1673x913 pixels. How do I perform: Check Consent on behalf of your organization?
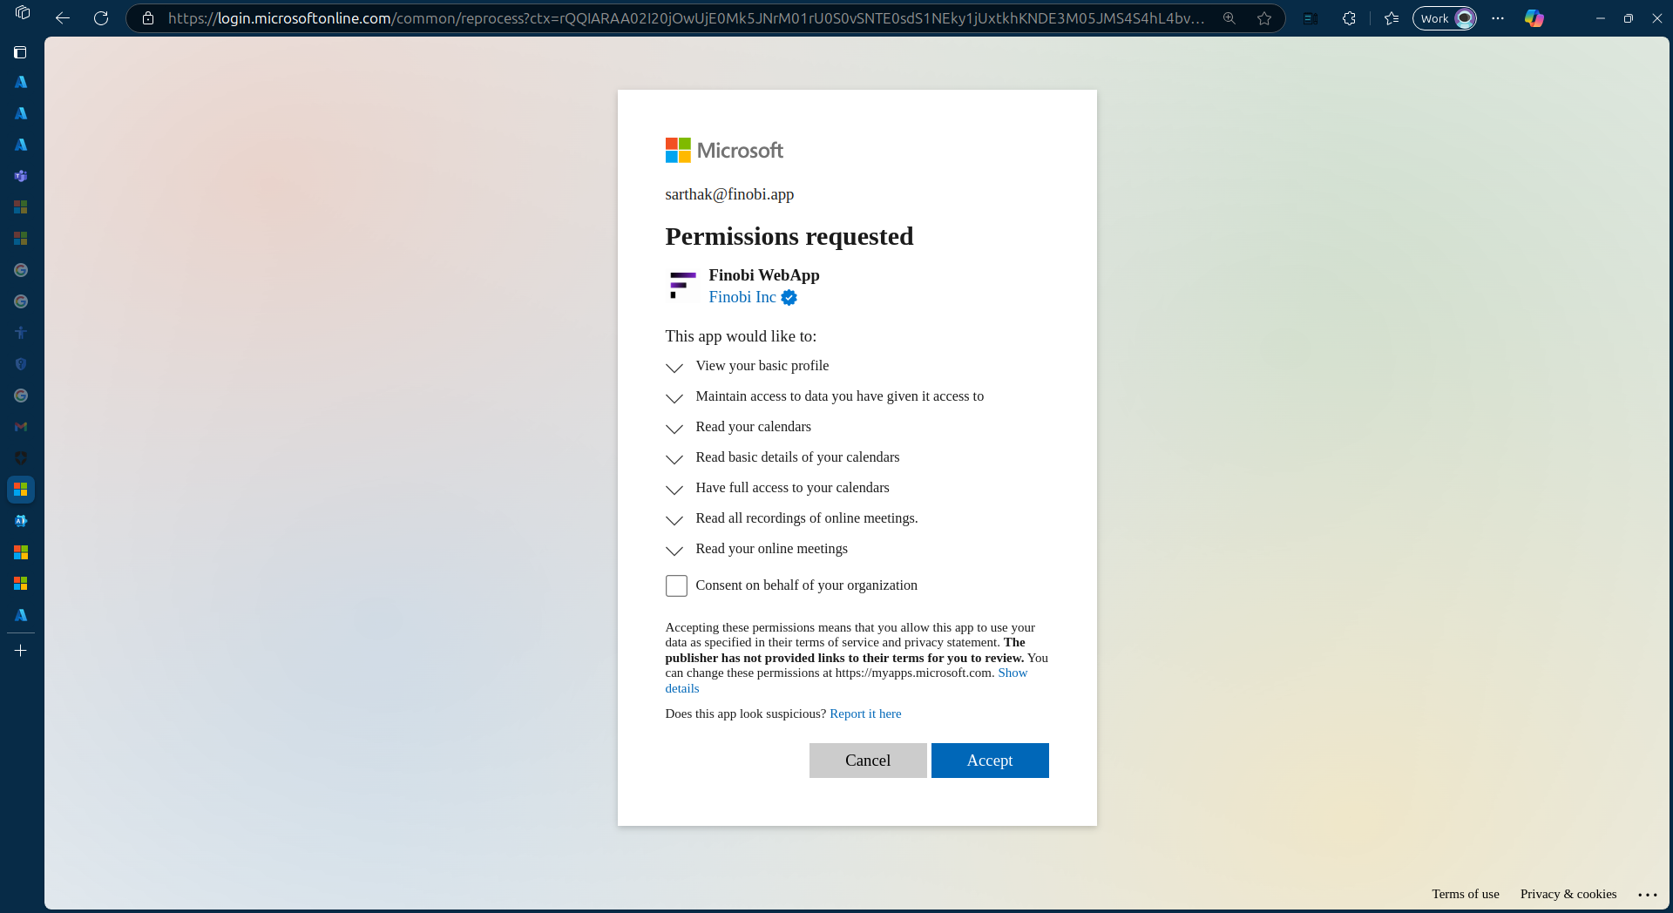676,585
